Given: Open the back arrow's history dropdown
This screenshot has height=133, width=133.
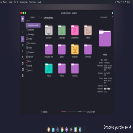Looking at the screenshot, I should pos(24,26).
